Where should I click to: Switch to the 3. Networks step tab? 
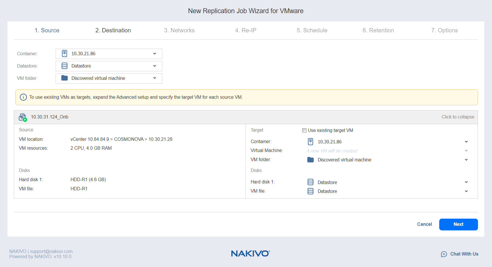point(179,30)
